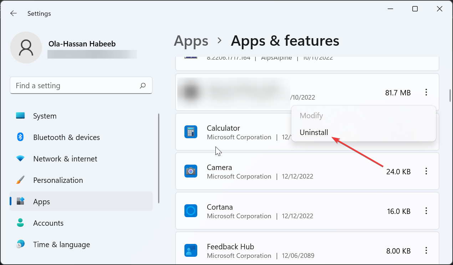
Task: Select Uninstall from the context menu
Action: (314, 132)
